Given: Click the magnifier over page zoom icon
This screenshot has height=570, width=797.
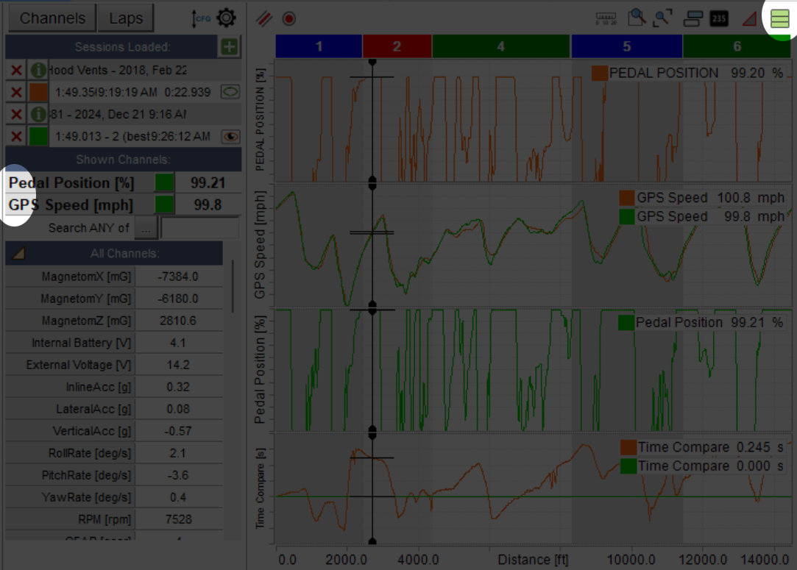Looking at the screenshot, I should pos(636,18).
